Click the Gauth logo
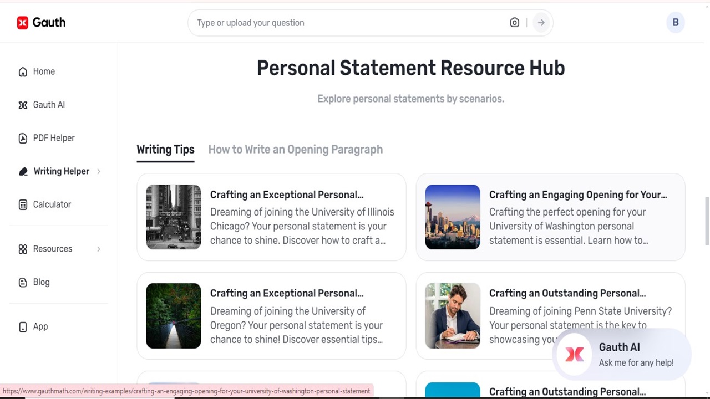 coord(41,22)
